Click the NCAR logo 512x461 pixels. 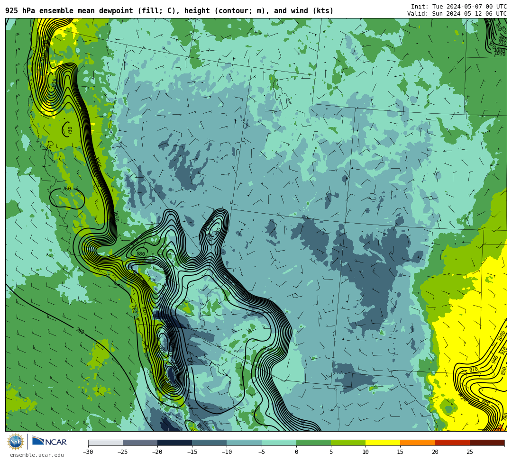click(49, 442)
